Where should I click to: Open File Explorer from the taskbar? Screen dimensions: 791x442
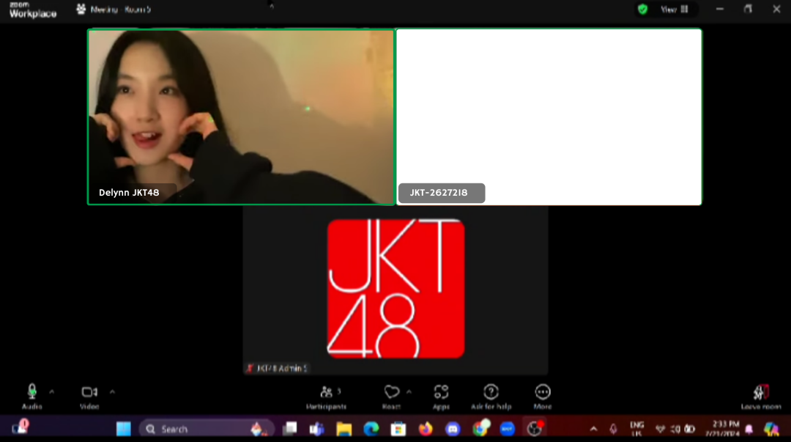coord(344,429)
